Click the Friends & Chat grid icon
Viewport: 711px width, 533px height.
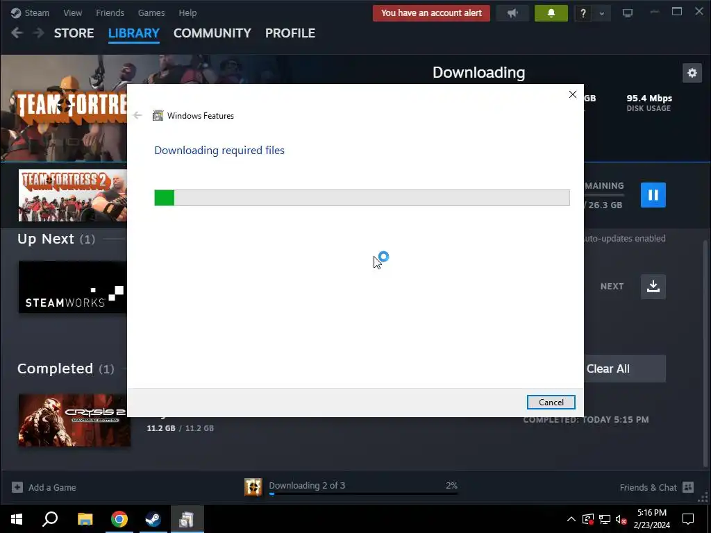688,487
